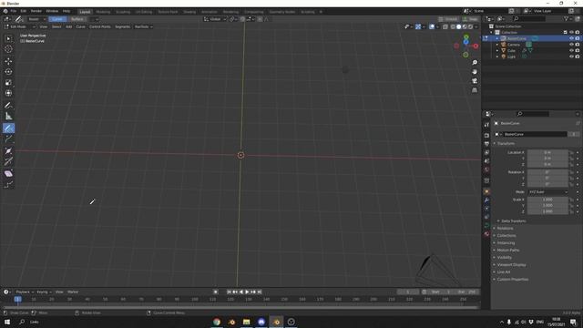Open the Segments menu
583x328 pixels.
[122, 26]
